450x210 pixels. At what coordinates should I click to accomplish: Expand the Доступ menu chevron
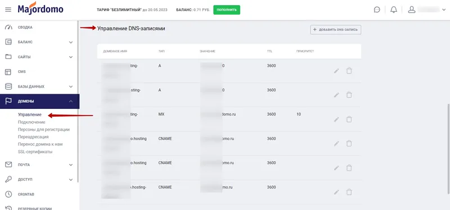[x=71, y=180]
